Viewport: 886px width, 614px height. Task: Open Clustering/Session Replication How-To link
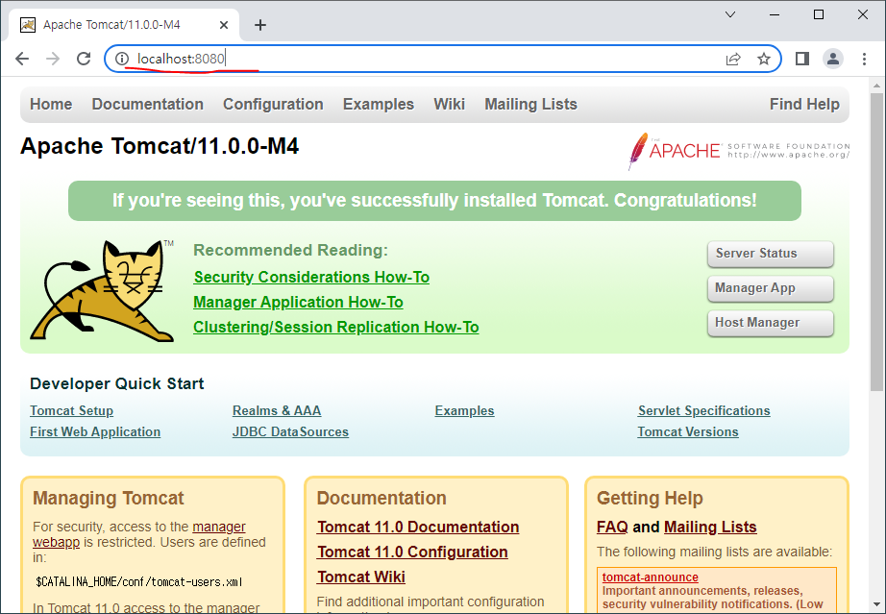[336, 327]
